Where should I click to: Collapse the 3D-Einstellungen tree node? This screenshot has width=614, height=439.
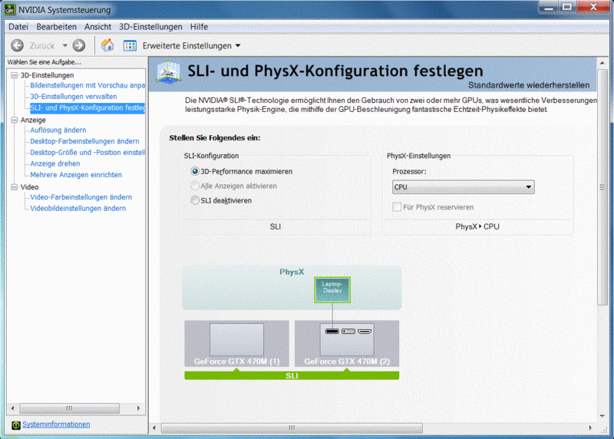(x=15, y=75)
